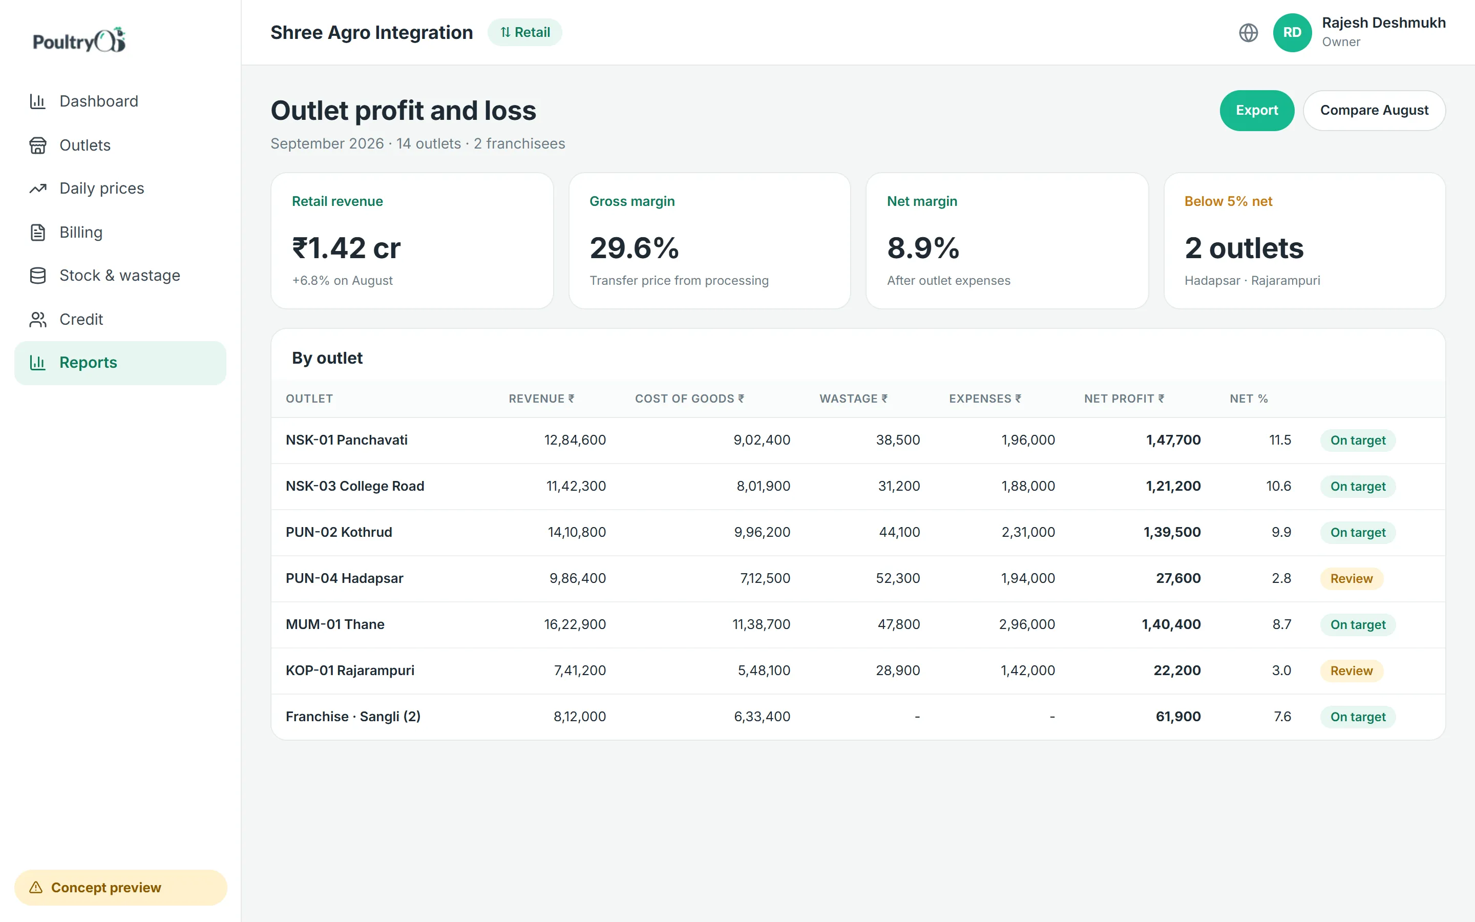
Task: Click the Retail revenue card
Action: pyautogui.click(x=412, y=241)
